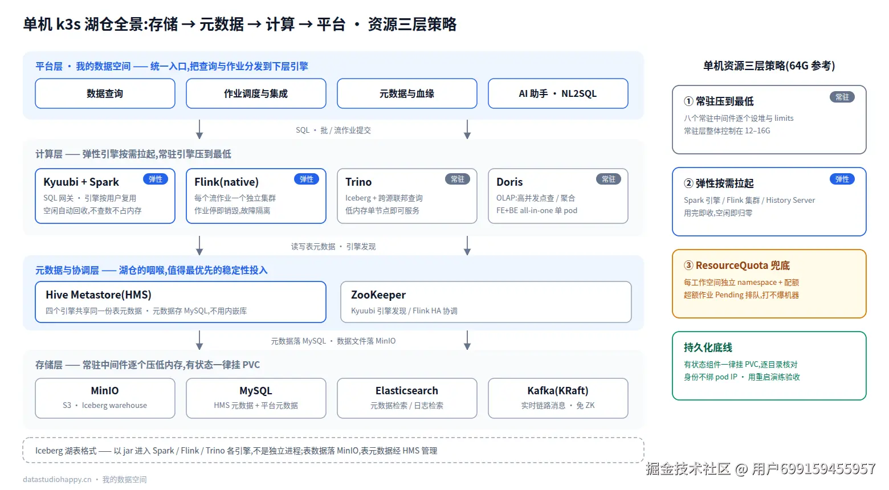Click the 常驻 badge on 常驻压到最低 card
Screen dimensions: 889x490
(x=842, y=97)
